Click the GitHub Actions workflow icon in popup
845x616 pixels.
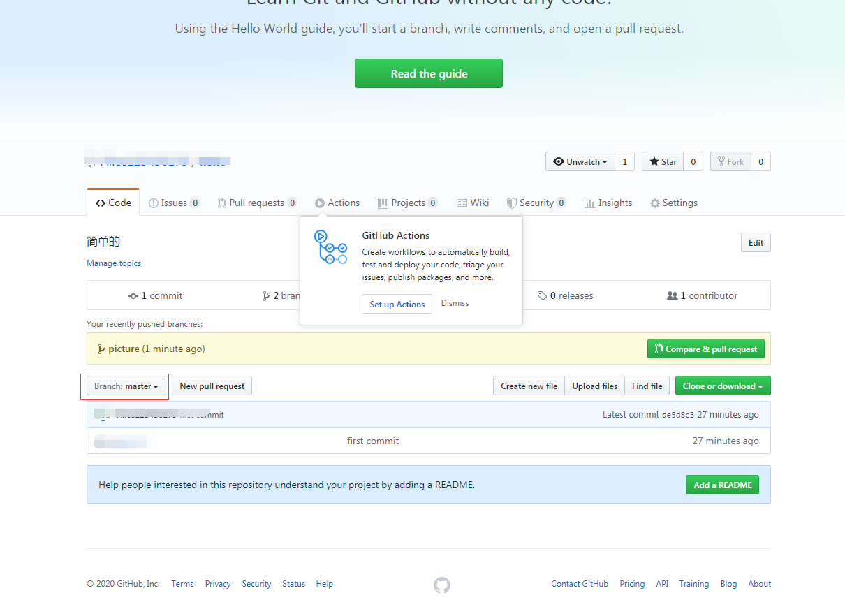(330, 248)
